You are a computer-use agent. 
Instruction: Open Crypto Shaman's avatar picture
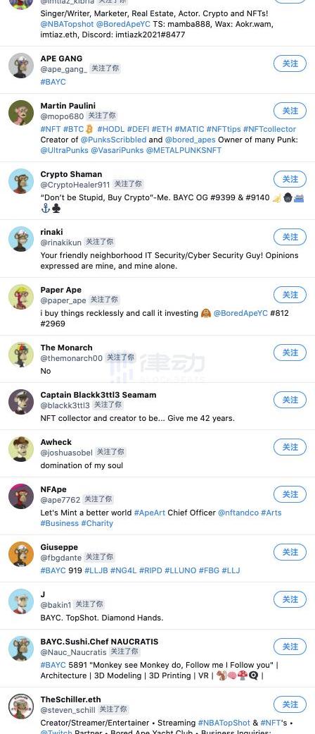coord(21,181)
